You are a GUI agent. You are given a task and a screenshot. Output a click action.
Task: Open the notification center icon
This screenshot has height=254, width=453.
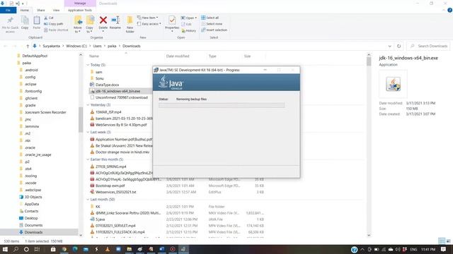pos(444,249)
